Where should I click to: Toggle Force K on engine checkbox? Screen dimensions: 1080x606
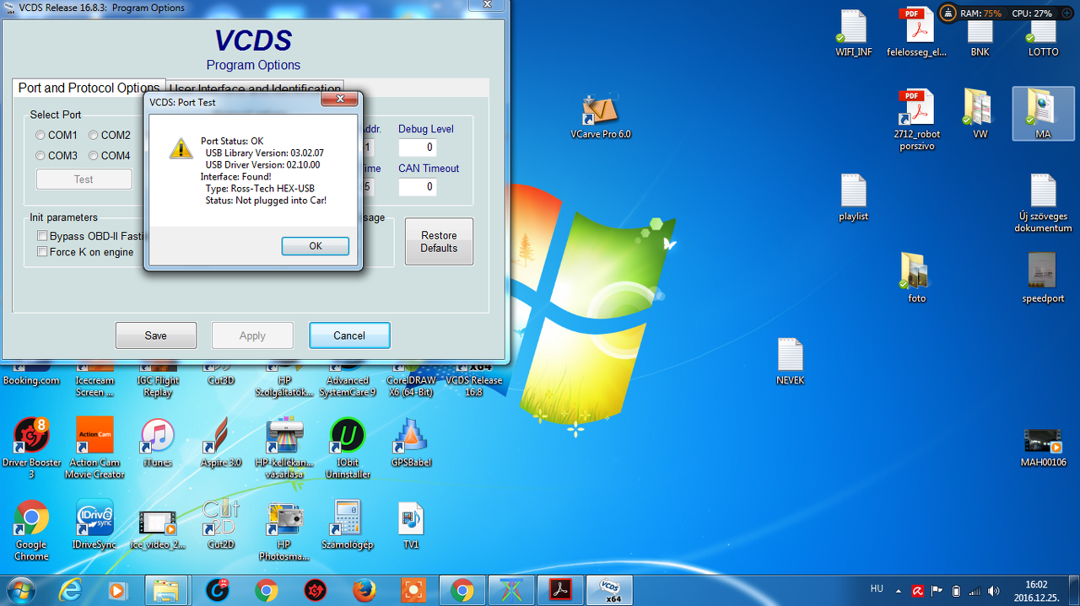(42, 252)
